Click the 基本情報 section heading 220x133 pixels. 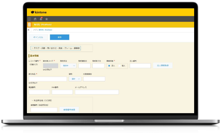tap(34, 56)
